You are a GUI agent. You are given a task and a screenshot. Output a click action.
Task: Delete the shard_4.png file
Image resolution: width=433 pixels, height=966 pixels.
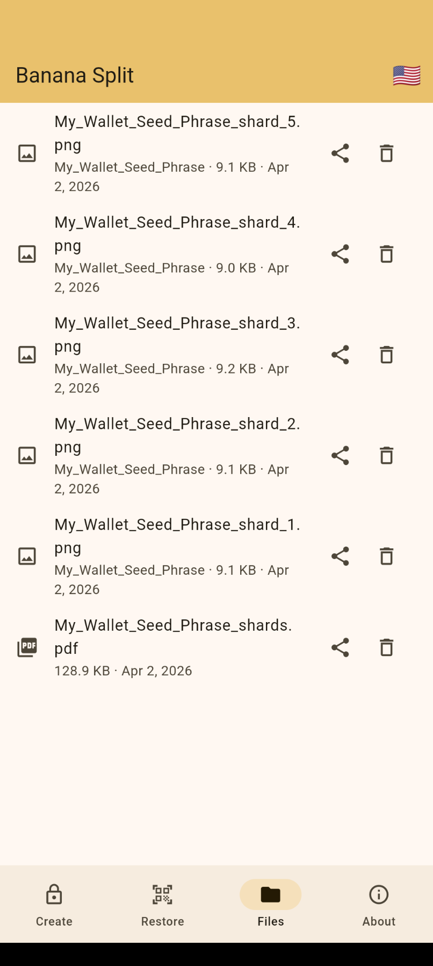click(x=386, y=254)
